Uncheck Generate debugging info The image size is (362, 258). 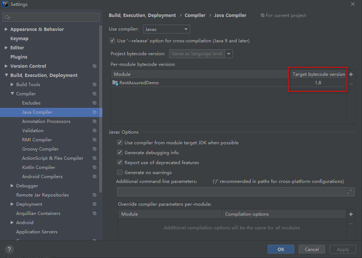point(120,152)
